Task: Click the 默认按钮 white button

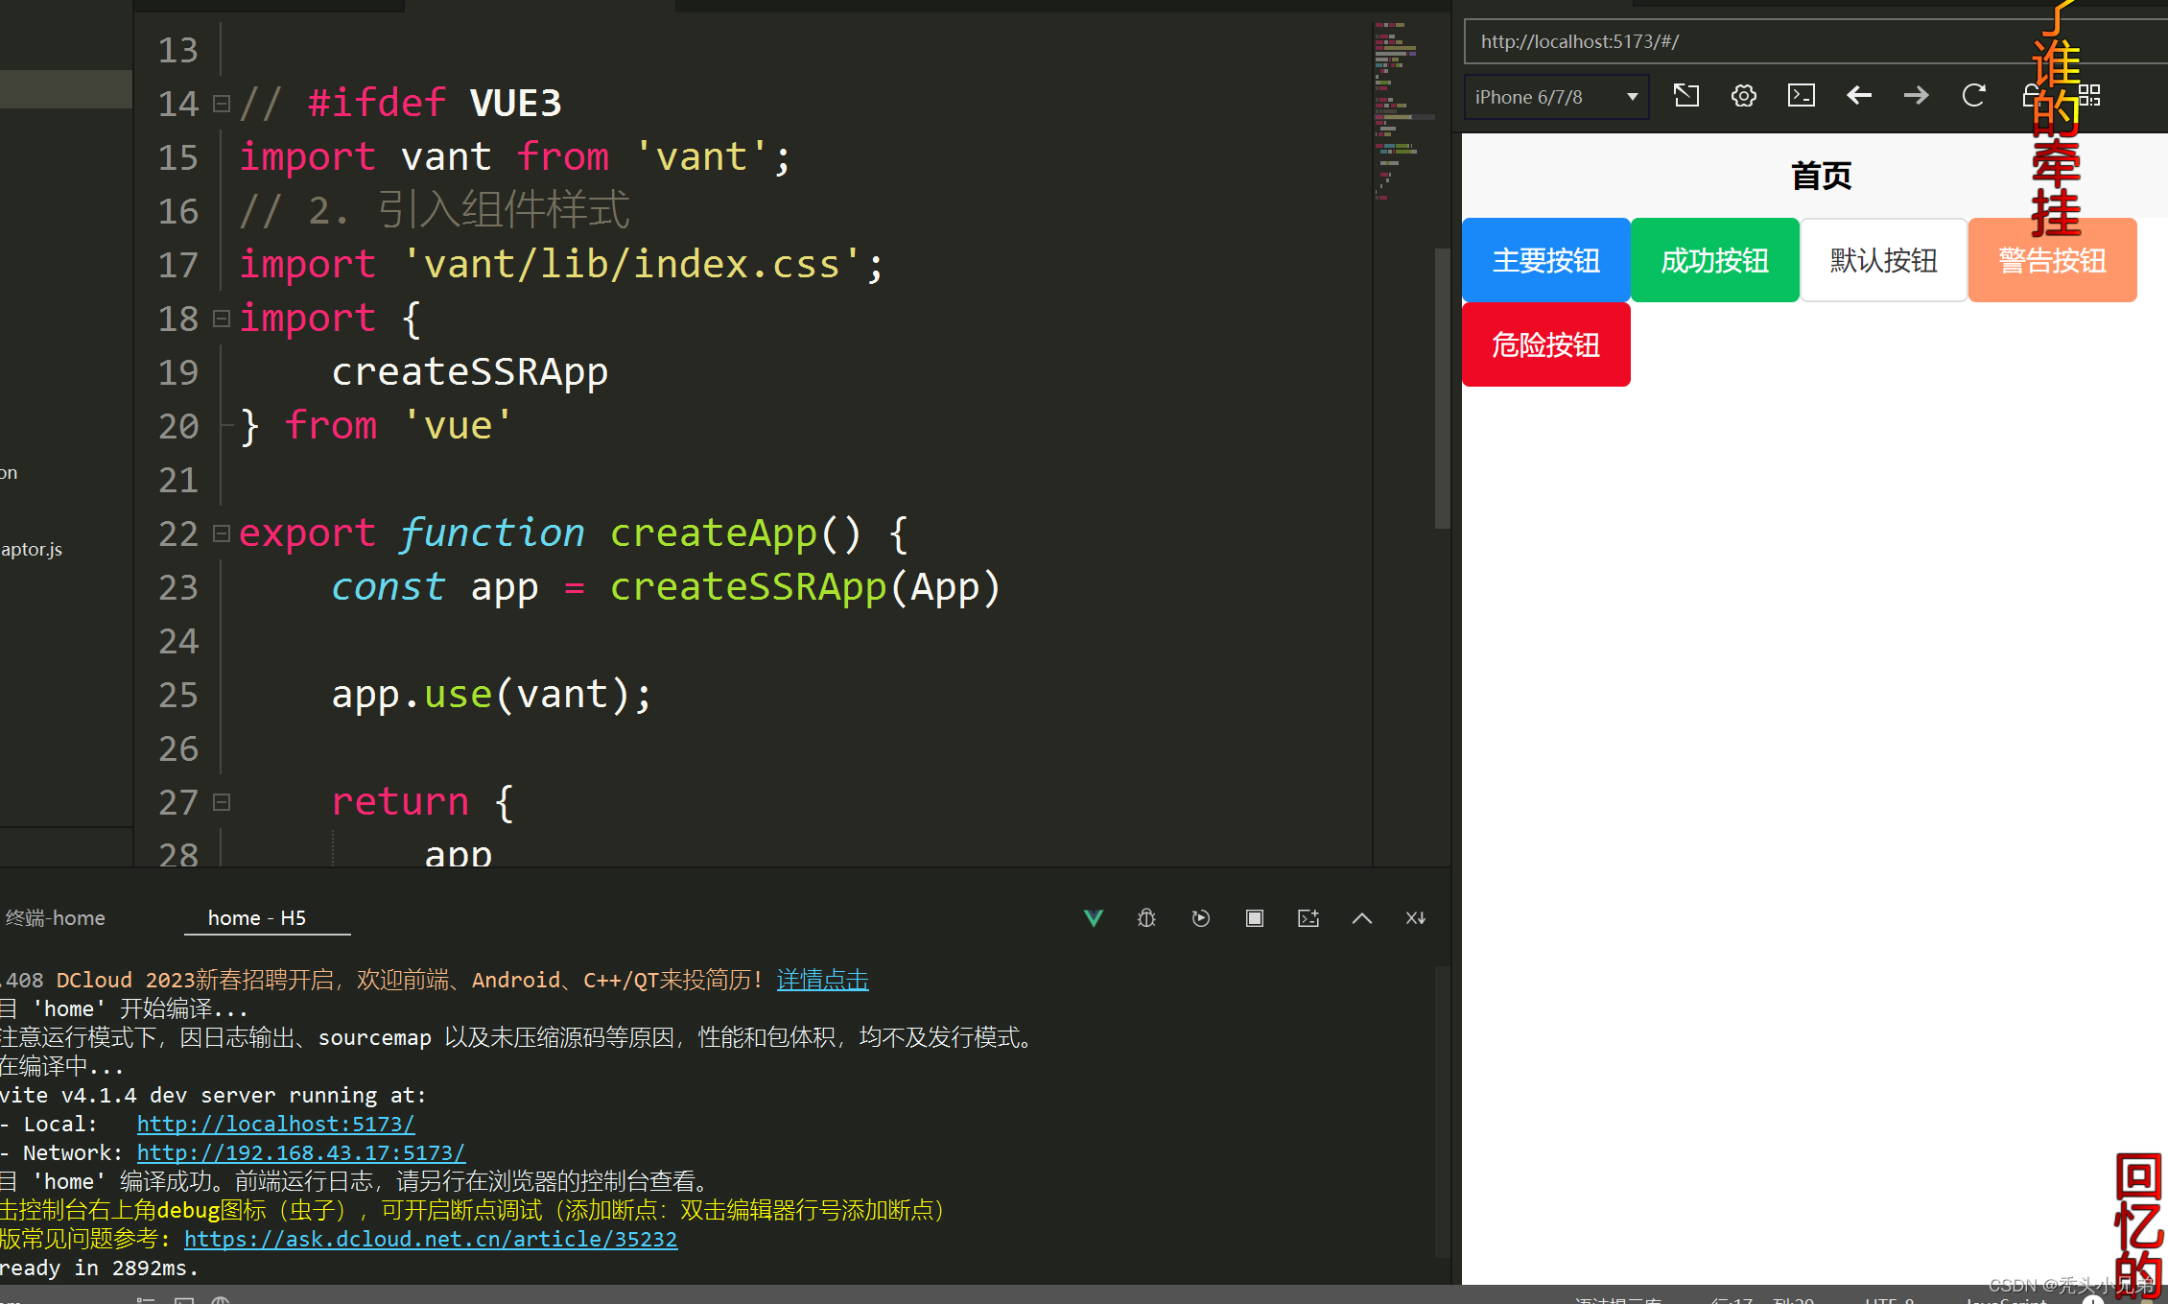Action: (x=1883, y=260)
